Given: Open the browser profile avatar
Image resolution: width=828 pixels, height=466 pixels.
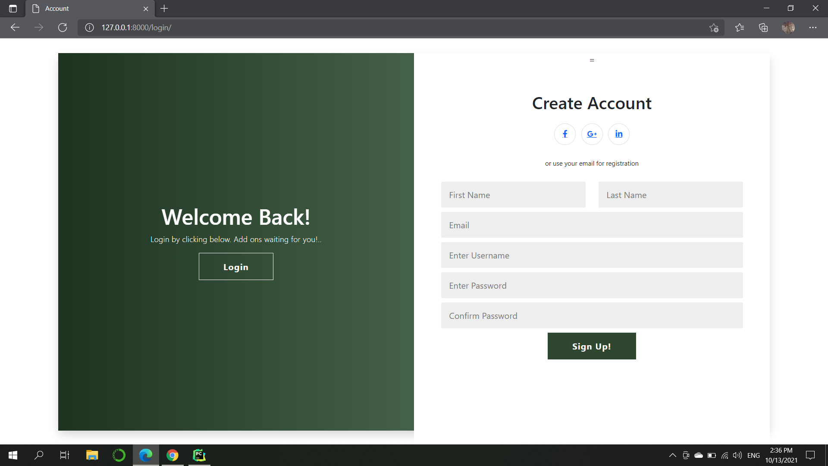Looking at the screenshot, I should [x=788, y=28].
